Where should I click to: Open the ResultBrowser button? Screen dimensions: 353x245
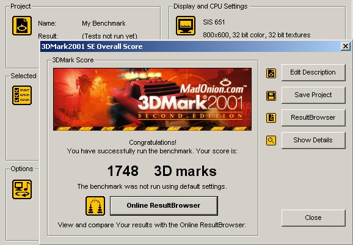[x=313, y=117]
